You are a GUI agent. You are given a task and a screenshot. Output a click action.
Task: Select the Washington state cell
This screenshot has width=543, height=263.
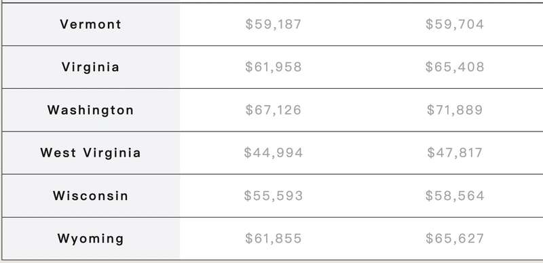(x=91, y=110)
